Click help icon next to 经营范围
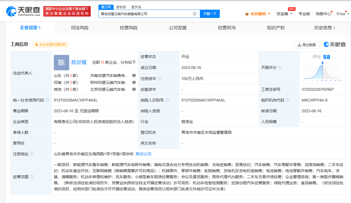This screenshot has height=203, width=351. (32, 177)
